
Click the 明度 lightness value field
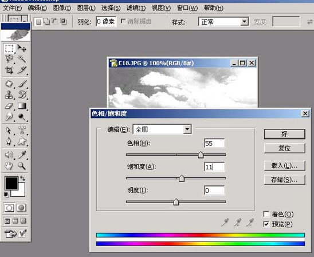(x=214, y=190)
